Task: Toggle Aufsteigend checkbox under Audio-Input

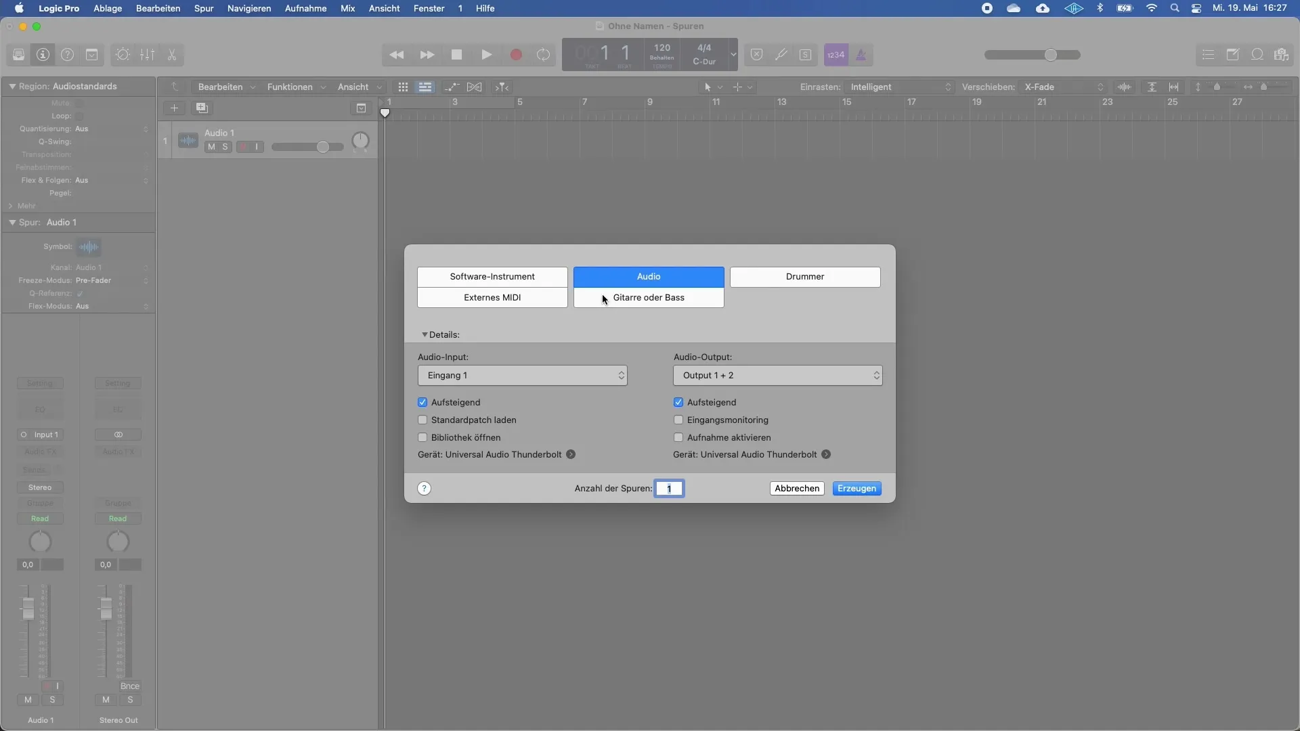Action: (x=422, y=402)
